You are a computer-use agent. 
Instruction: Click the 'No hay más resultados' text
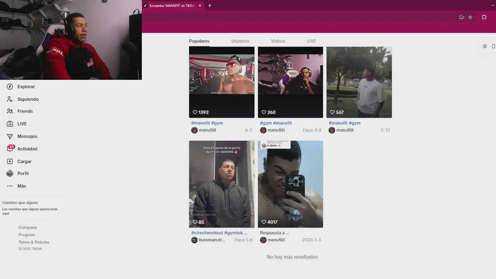click(x=292, y=257)
